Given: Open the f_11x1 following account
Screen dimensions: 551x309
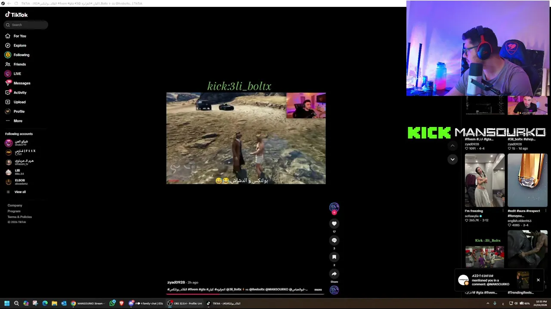Looking at the screenshot, I should (x=21, y=152).
